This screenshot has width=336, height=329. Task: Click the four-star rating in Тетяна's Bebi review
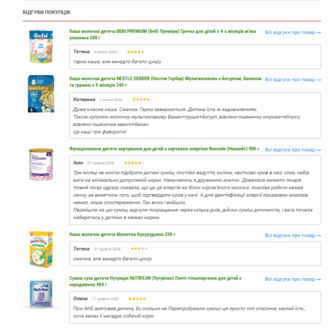click(x=136, y=52)
